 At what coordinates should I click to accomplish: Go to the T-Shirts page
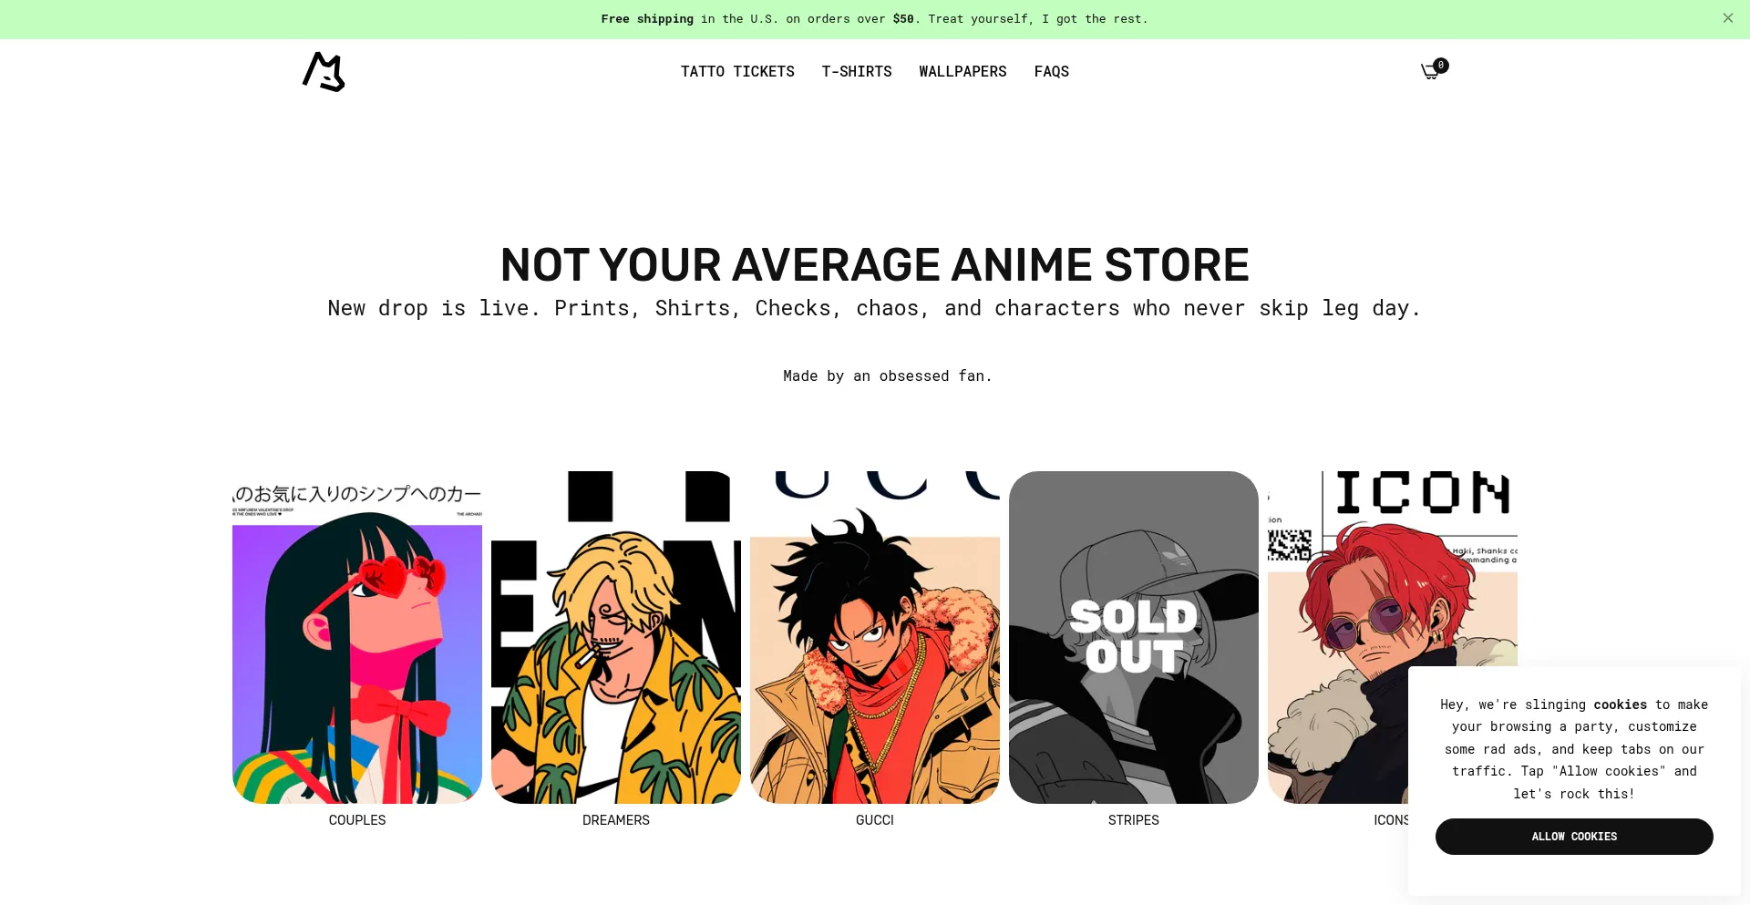point(856,71)
